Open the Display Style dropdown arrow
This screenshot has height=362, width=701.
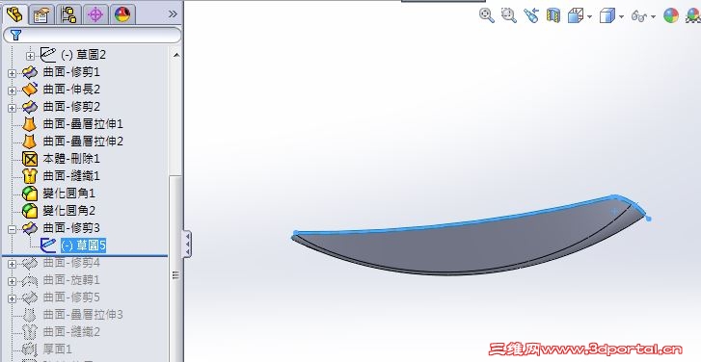pos(621,17)
